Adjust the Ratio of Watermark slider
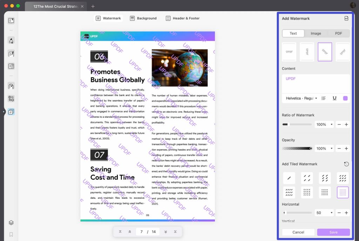 [297, 125]
